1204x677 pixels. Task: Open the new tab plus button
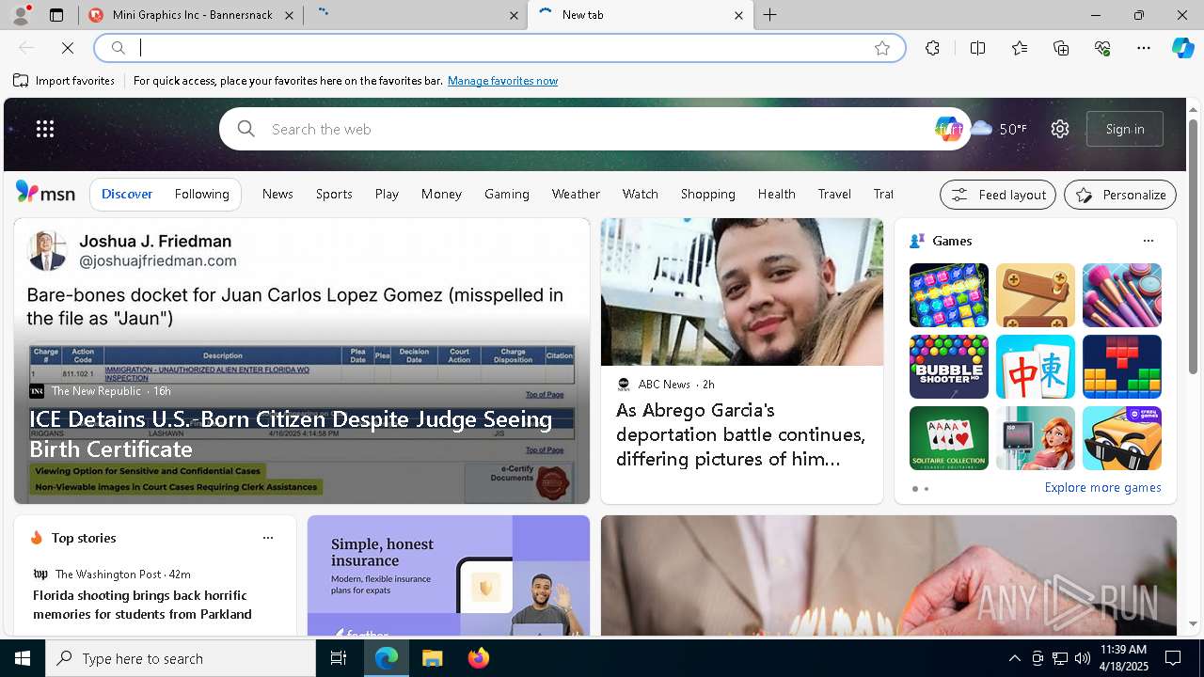pos(770,15)
